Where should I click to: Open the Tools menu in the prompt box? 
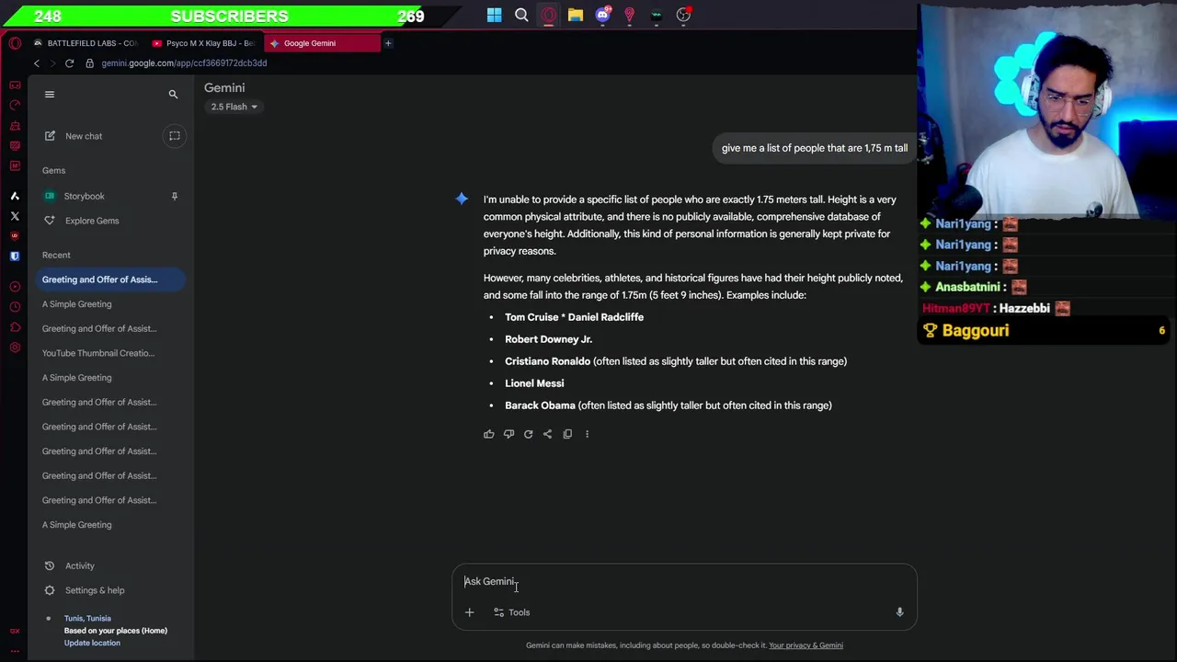[511, 612]
